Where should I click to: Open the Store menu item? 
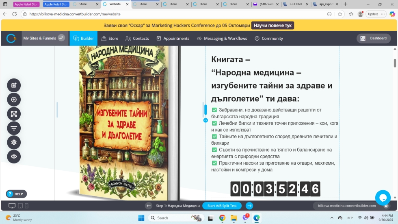coord(110,38)
